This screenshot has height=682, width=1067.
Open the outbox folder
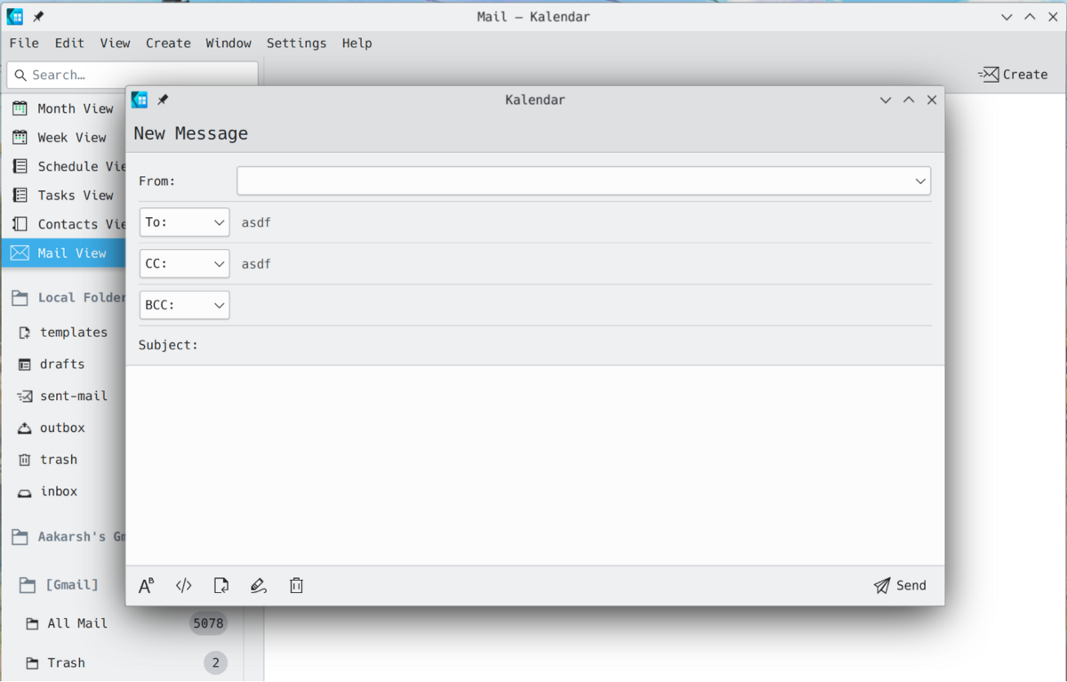(61, 428)
